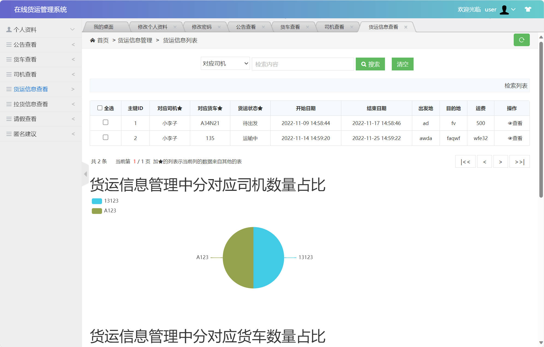Click the gift icon in top bar
The height and width of the screenshot is (347, 544).
[x=528, y=9]
